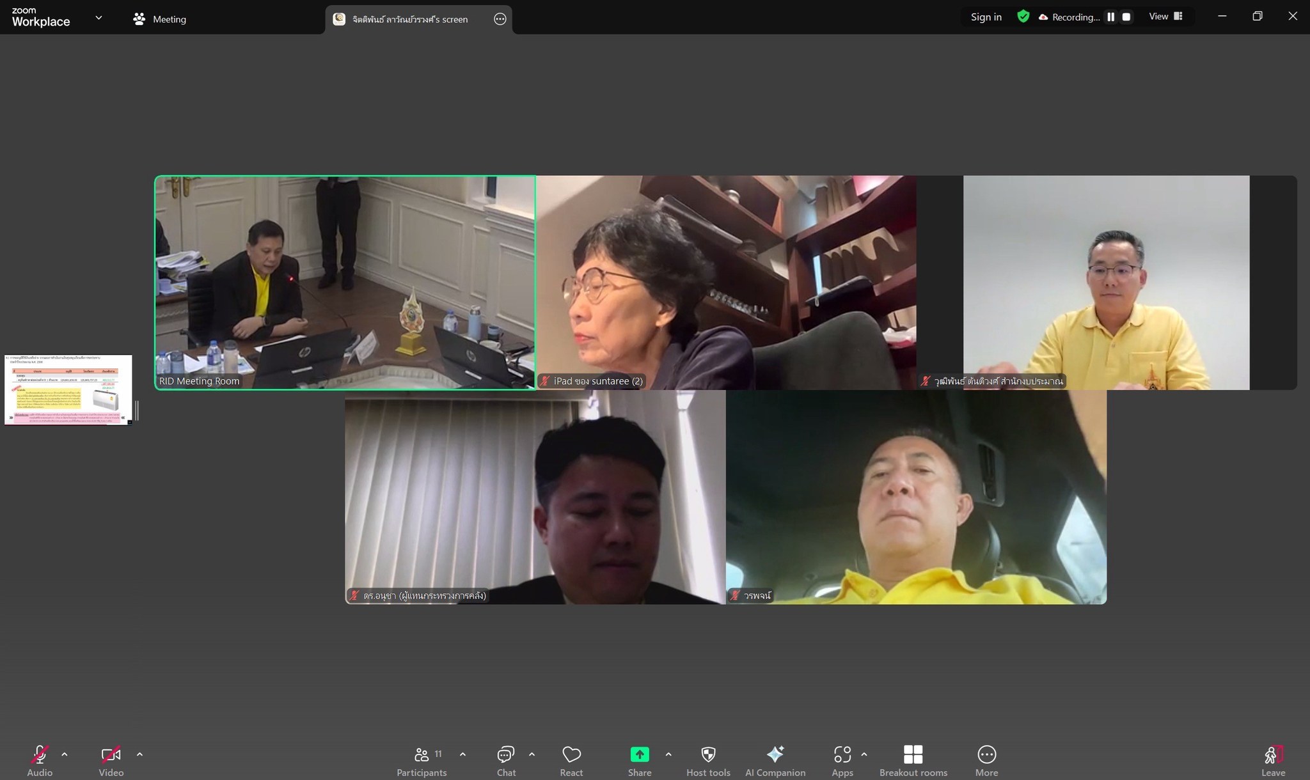Stop the recording with square button

1126,17
